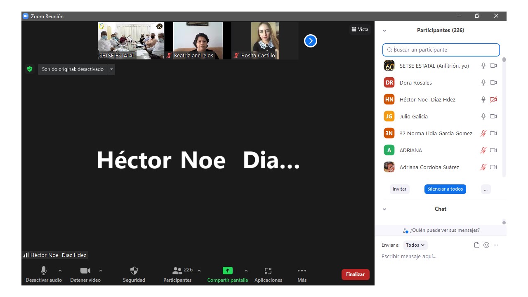Viewport: 528px width, 297px height.
Task: Open video options arrow beside Detener vídeo
Action: pos(101,271)
